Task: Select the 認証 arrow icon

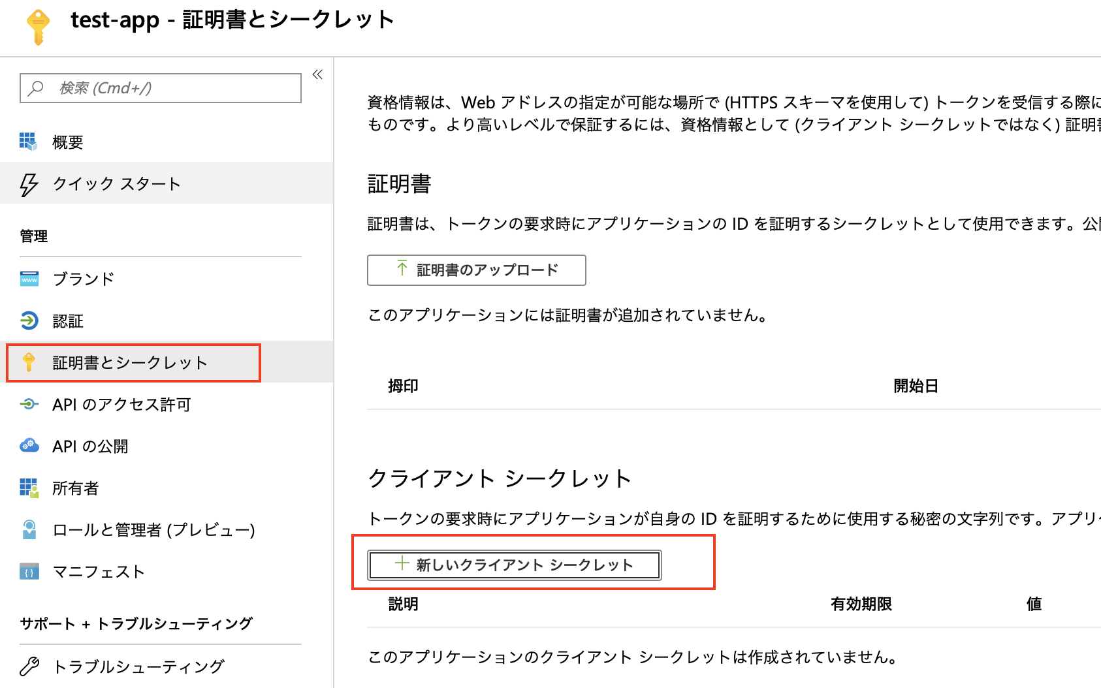Action: 29,321
